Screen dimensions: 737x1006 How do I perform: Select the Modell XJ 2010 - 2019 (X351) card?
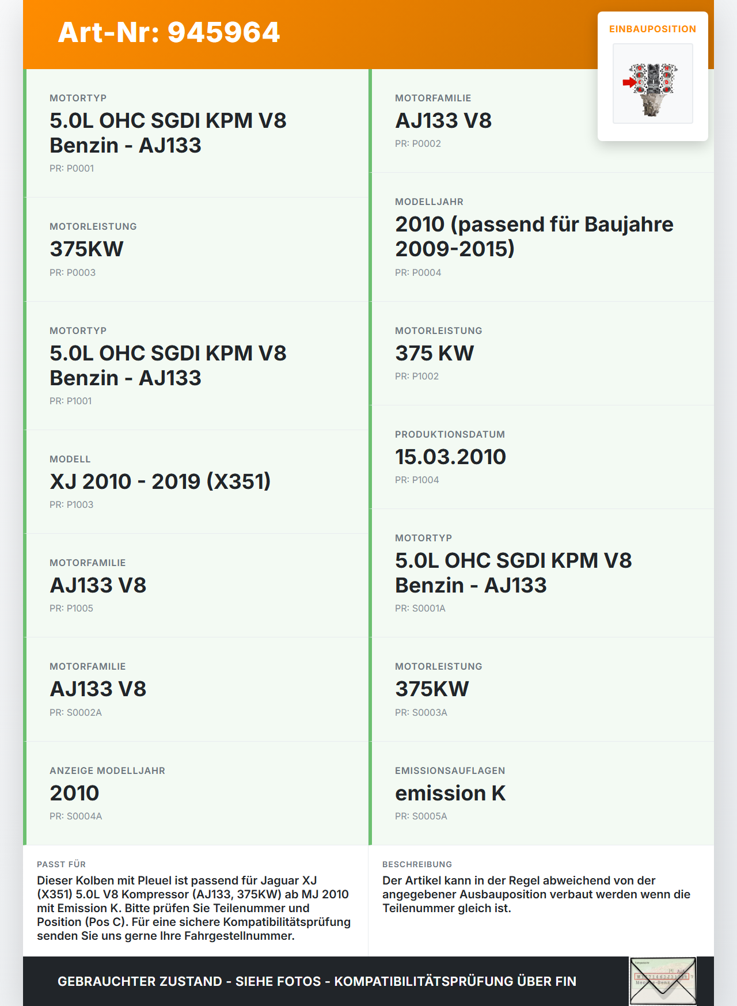(196, 482)
